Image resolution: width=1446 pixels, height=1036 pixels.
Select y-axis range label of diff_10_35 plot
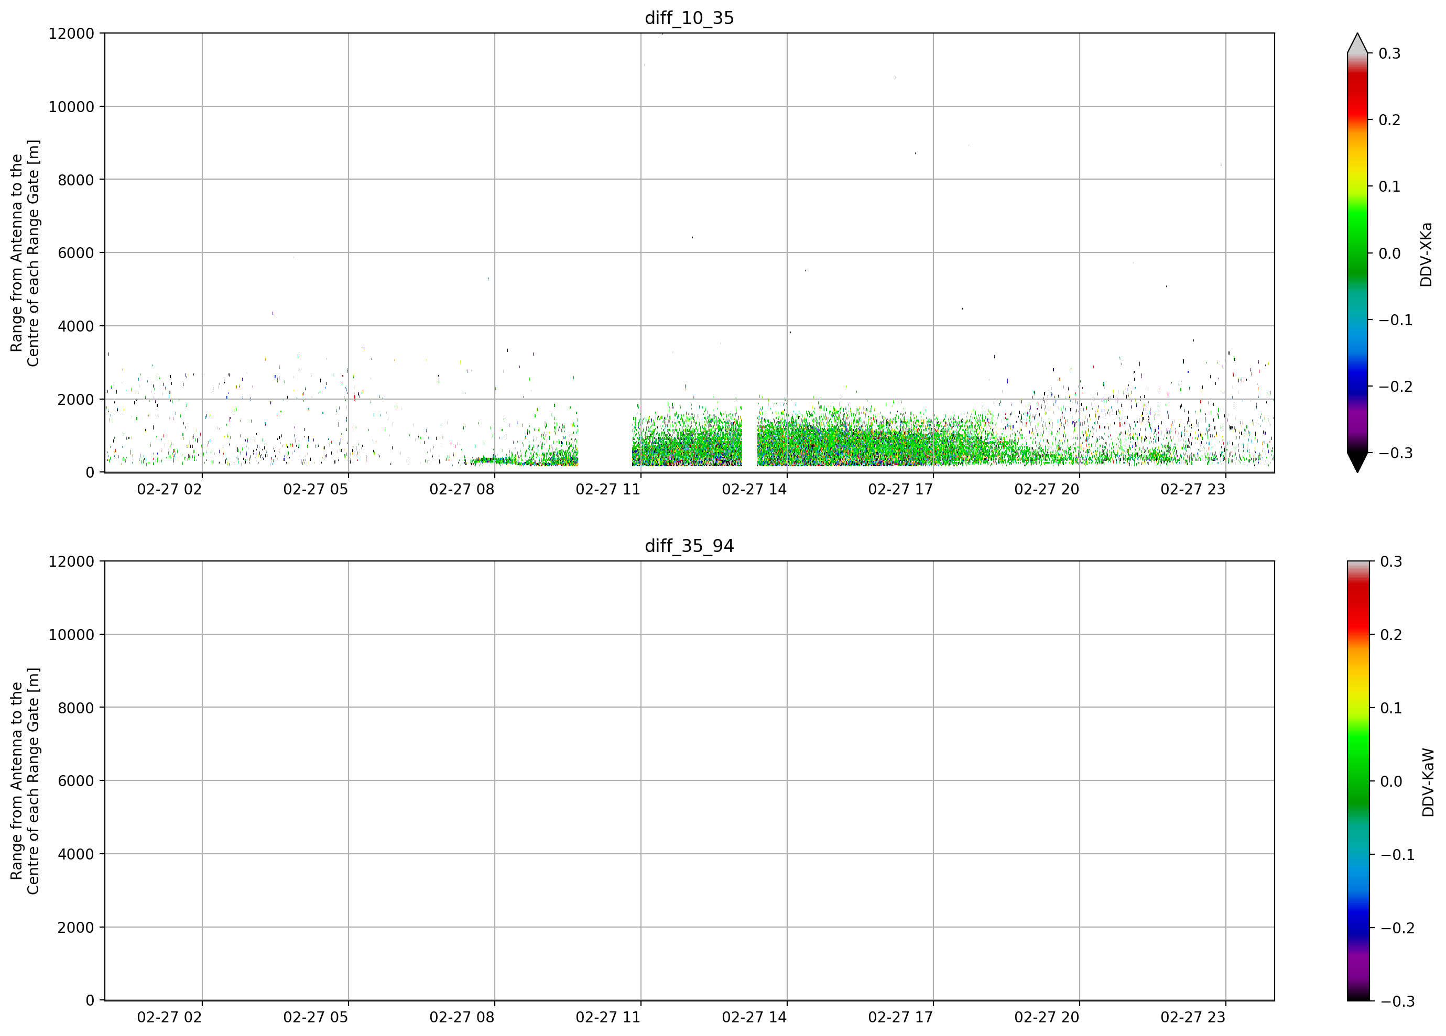25,253
